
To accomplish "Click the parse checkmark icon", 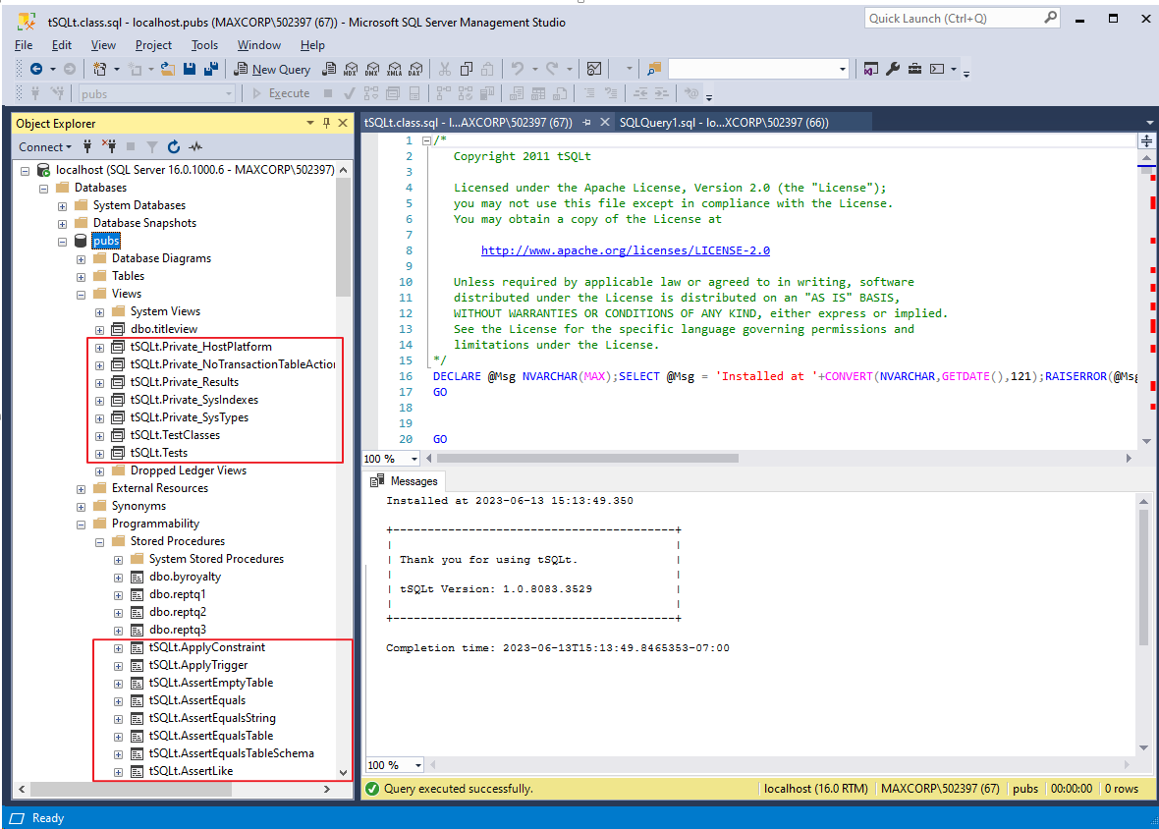I will (347, 93).
